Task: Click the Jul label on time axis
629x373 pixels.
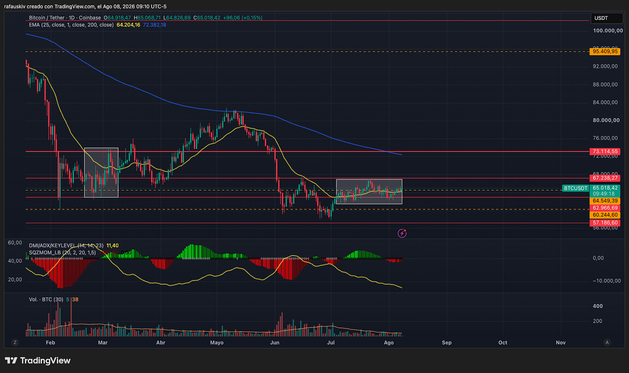Action: [x=331, y=342]
